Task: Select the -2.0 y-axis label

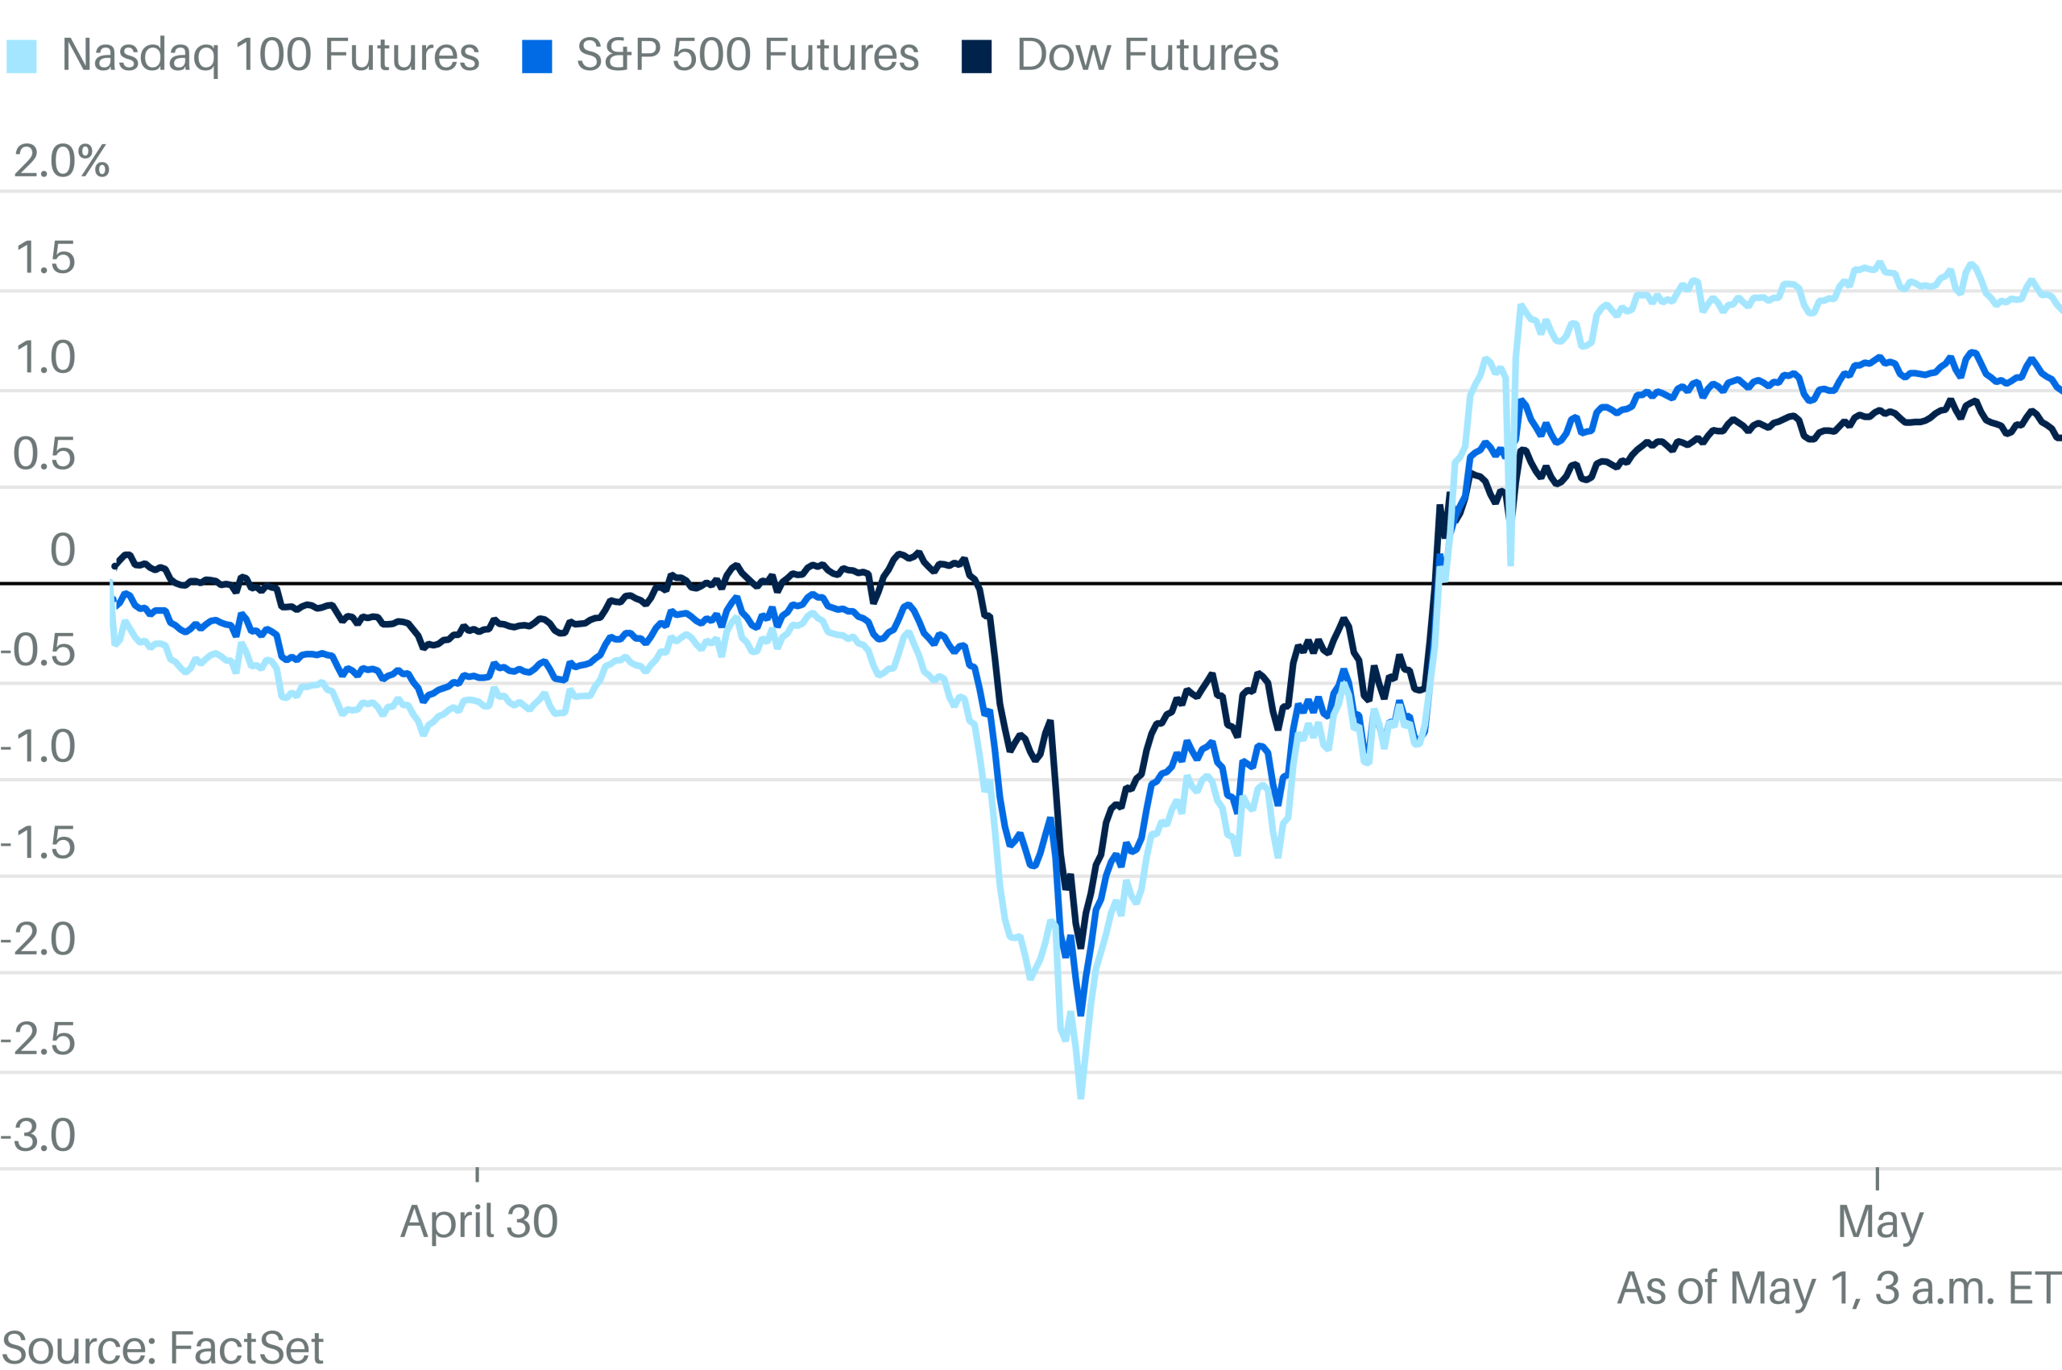Action: (39, 940)
